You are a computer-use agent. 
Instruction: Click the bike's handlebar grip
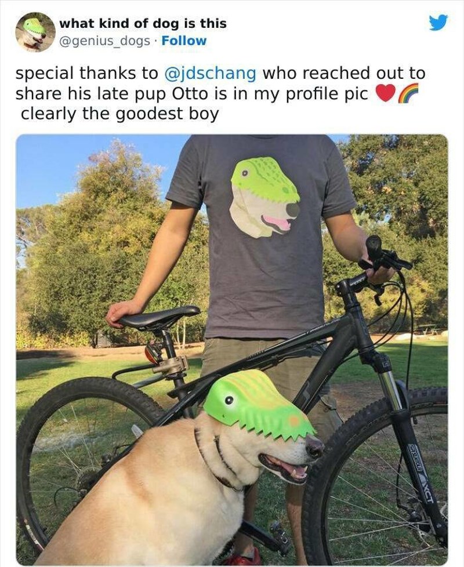pyautogui.click(x=374, y=248)
